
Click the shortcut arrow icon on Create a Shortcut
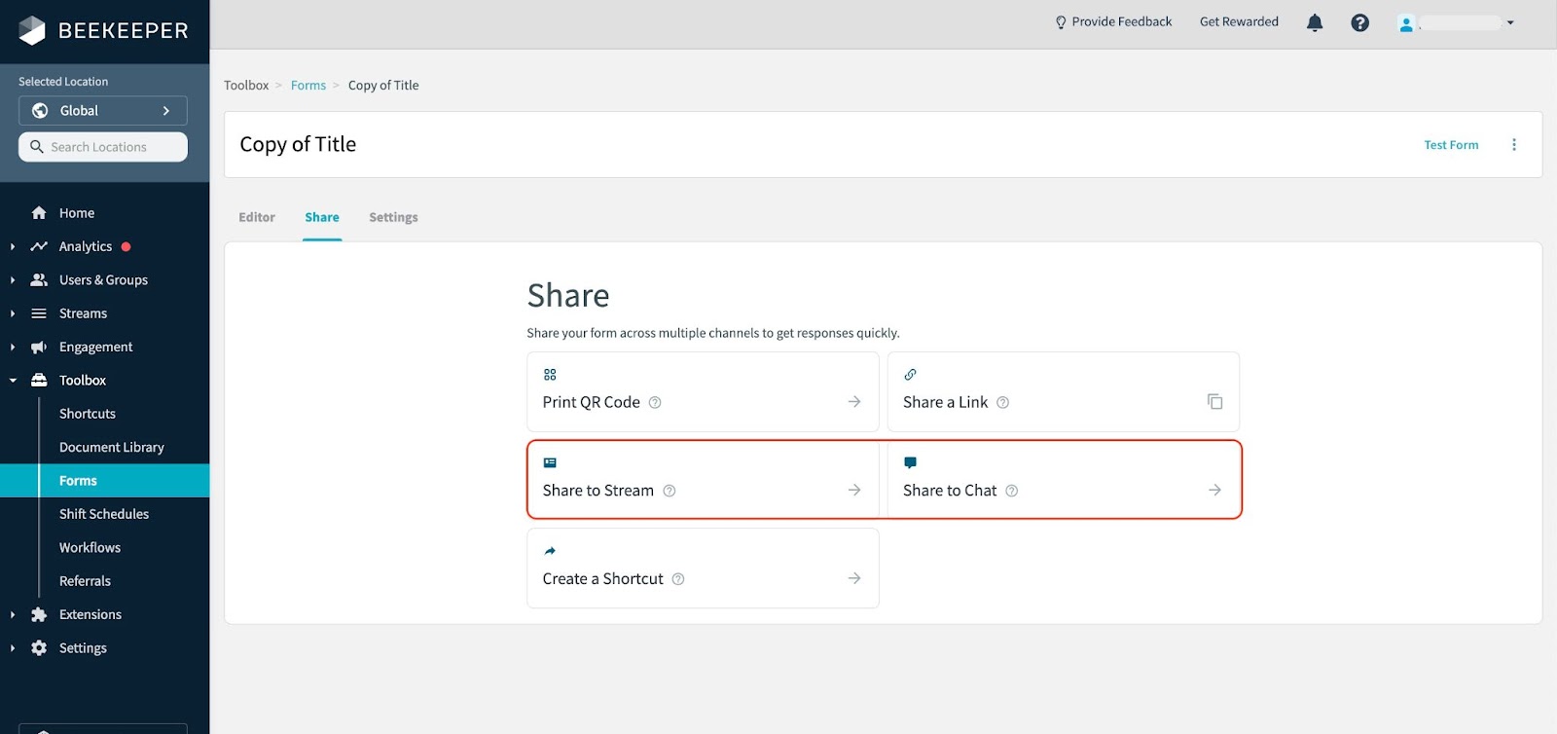click(550, 551)
